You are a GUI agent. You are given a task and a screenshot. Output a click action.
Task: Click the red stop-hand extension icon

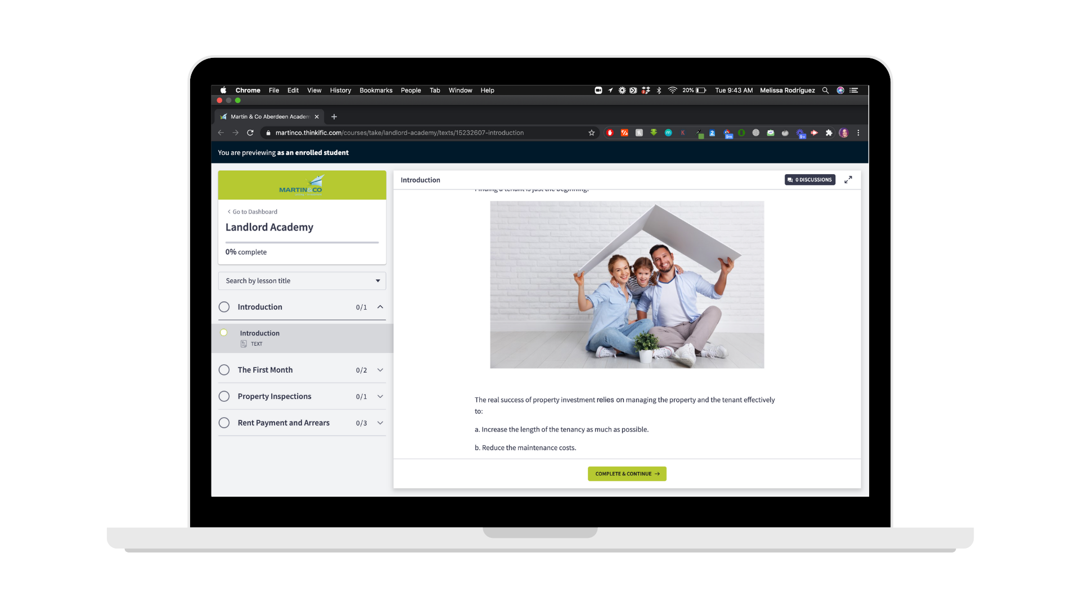click(x=610, y=133)
